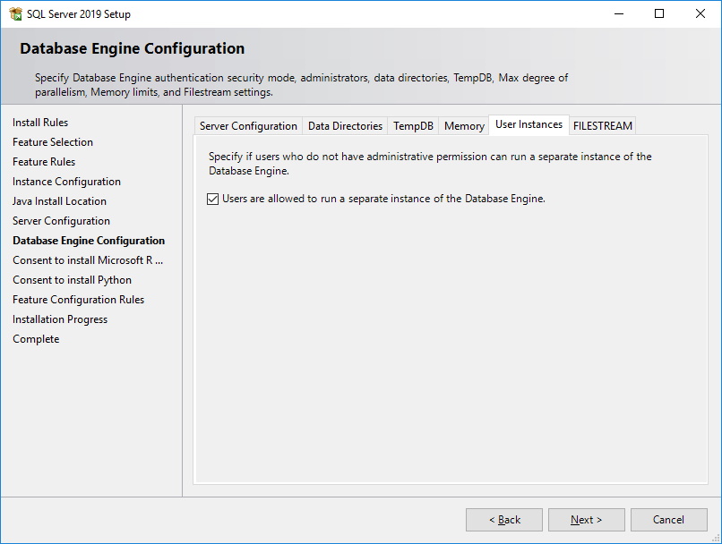Click the Feature Selection step
Image resolution: width=722 pixels, height=544 pixels.
pos(53,142)
